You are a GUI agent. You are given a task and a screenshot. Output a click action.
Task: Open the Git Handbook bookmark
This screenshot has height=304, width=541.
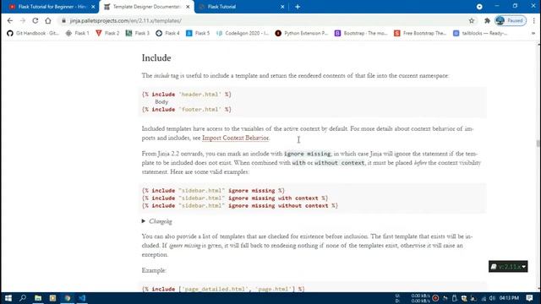(x=33, y=33)
